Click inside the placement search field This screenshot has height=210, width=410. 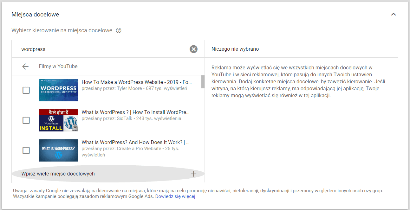tap(95, 49)
